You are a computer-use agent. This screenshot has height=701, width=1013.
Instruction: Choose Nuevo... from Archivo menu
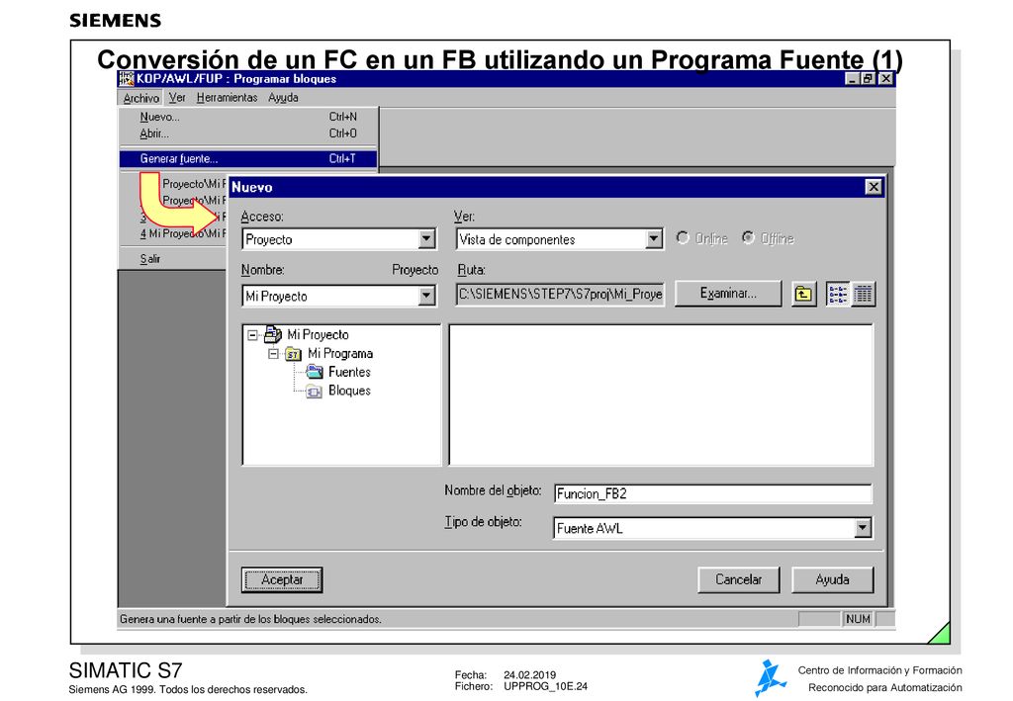[x=248, y=117]
